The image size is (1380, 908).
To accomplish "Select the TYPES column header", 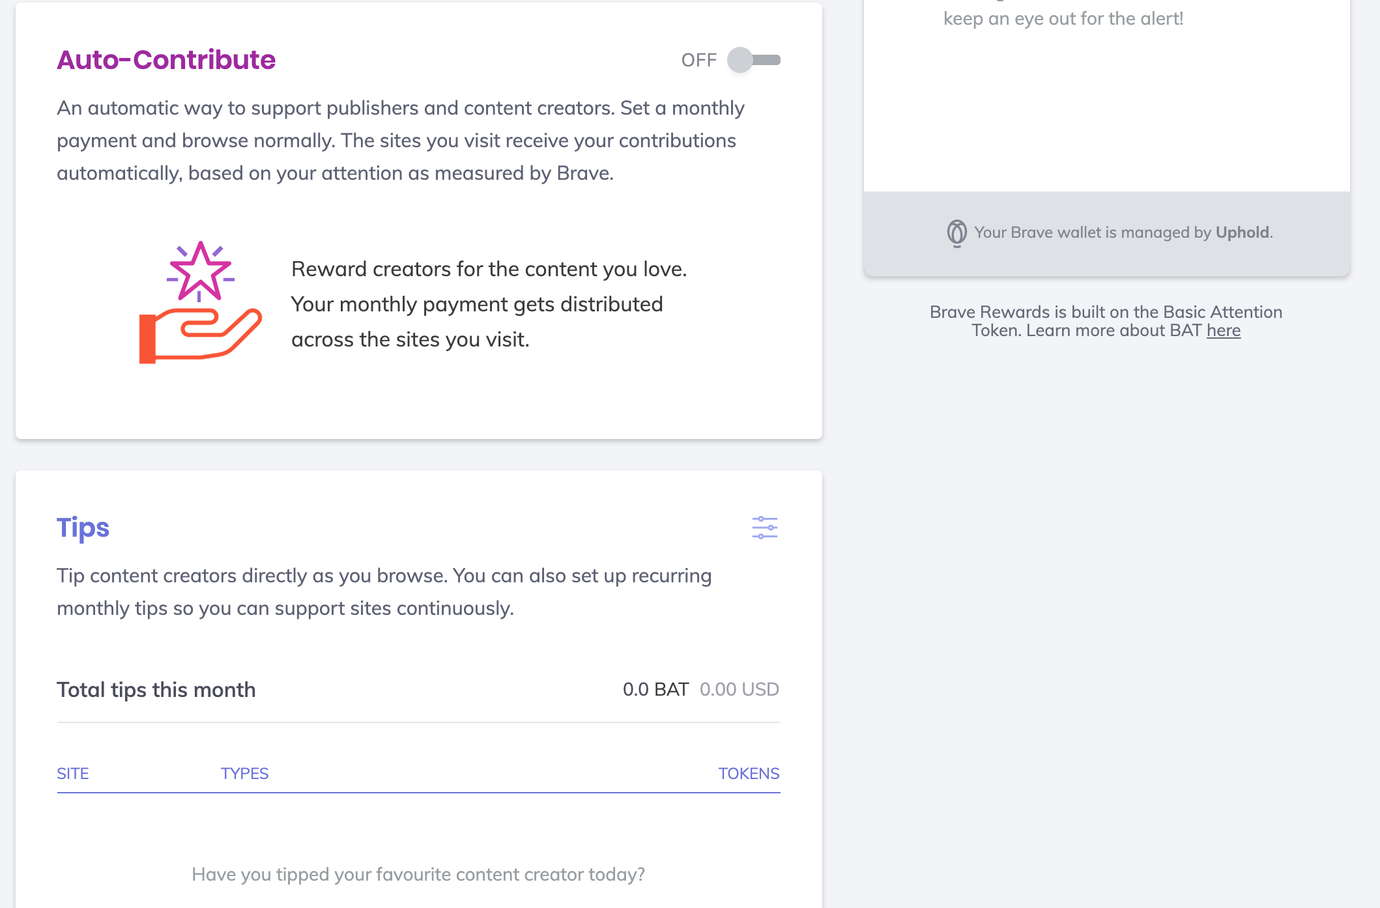I will coord(244,773).
